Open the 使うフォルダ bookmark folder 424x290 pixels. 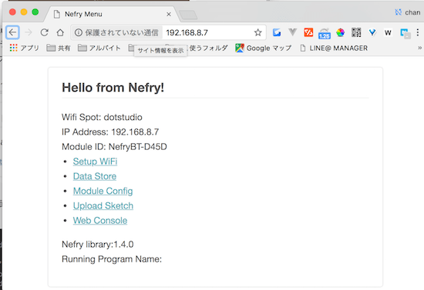coord(208,48)
